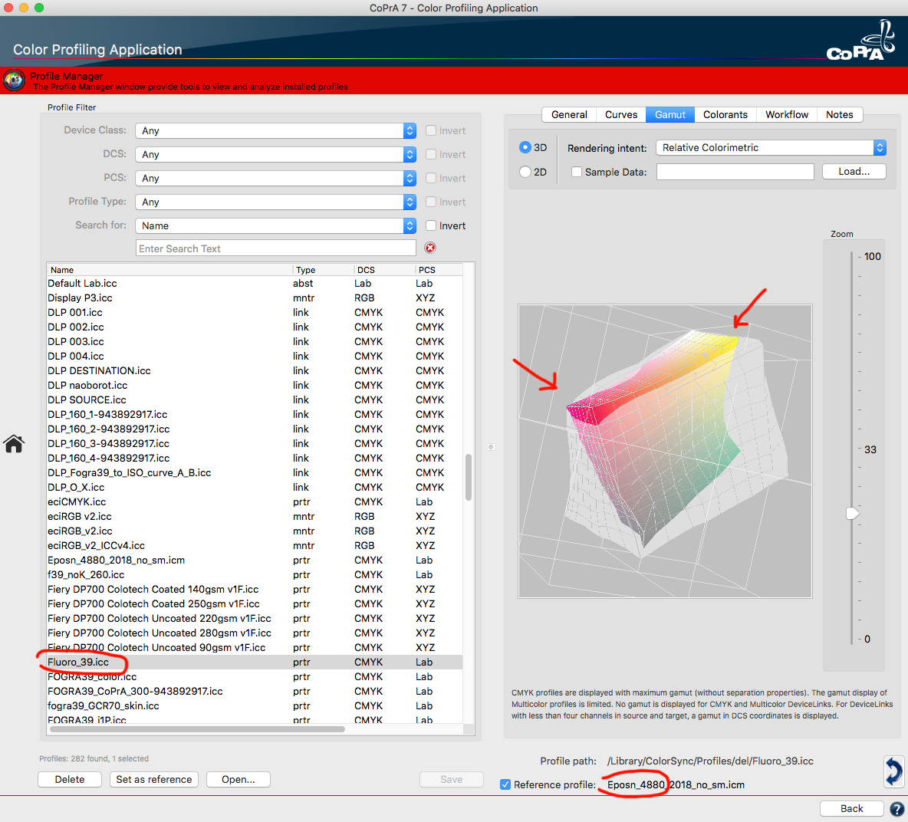Click the CoPrA logo

coord(861,41)
